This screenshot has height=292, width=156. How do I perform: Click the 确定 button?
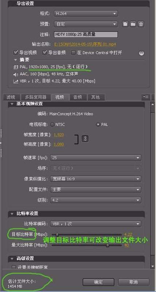(98, 282)
